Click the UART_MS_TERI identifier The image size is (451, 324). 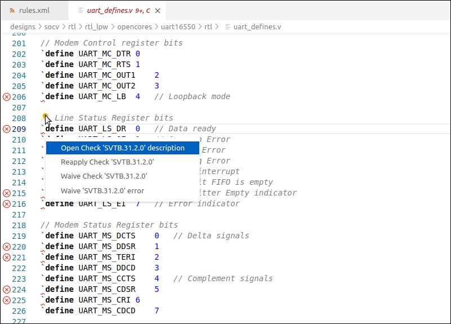point(107,257)
